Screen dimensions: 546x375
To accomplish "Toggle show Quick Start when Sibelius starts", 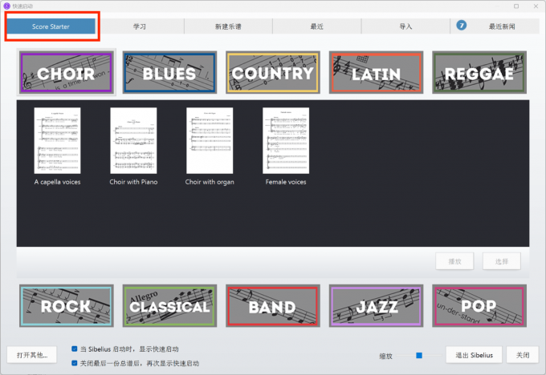I will pos(75,349).
